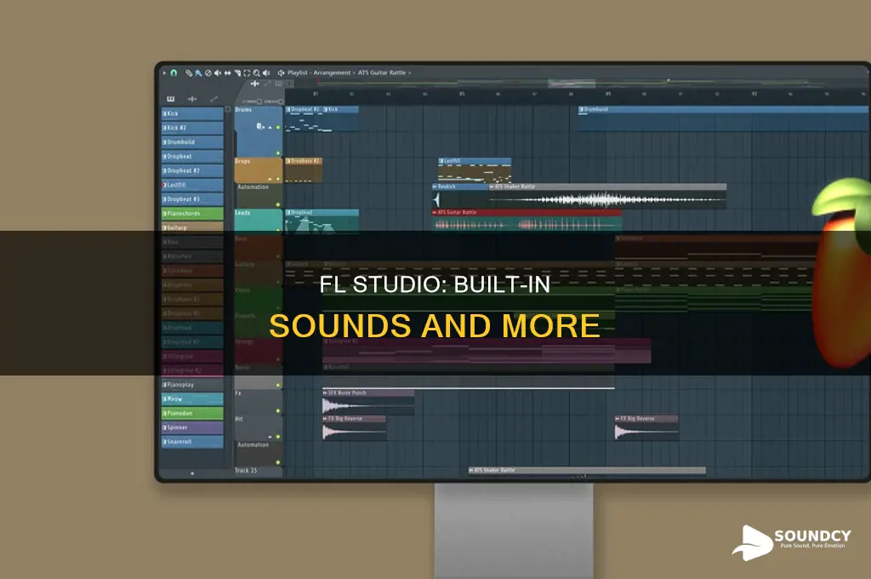Mute the Automation track below Drops
Screen dimensions: 871x579
(278, 204)
